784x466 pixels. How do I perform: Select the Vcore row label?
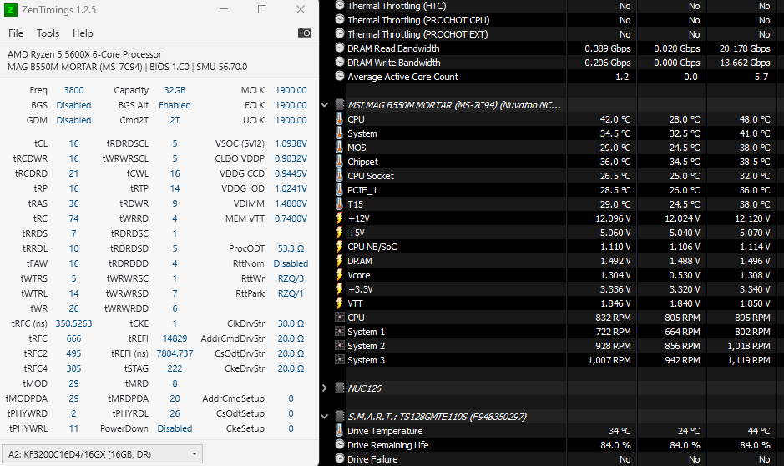(x=359, y=275)
